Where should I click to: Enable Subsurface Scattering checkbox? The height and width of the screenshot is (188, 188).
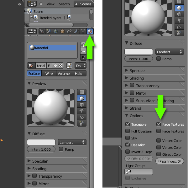tap(132, 100)
